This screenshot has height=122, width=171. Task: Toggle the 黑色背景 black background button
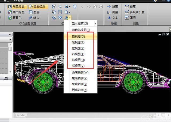pos(17,6)
